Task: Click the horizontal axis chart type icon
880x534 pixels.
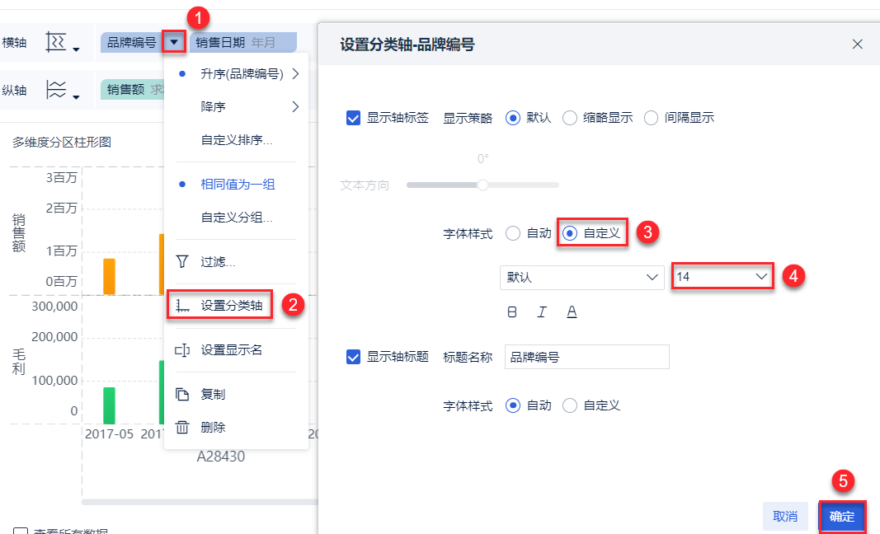Action: click(62, 43)
